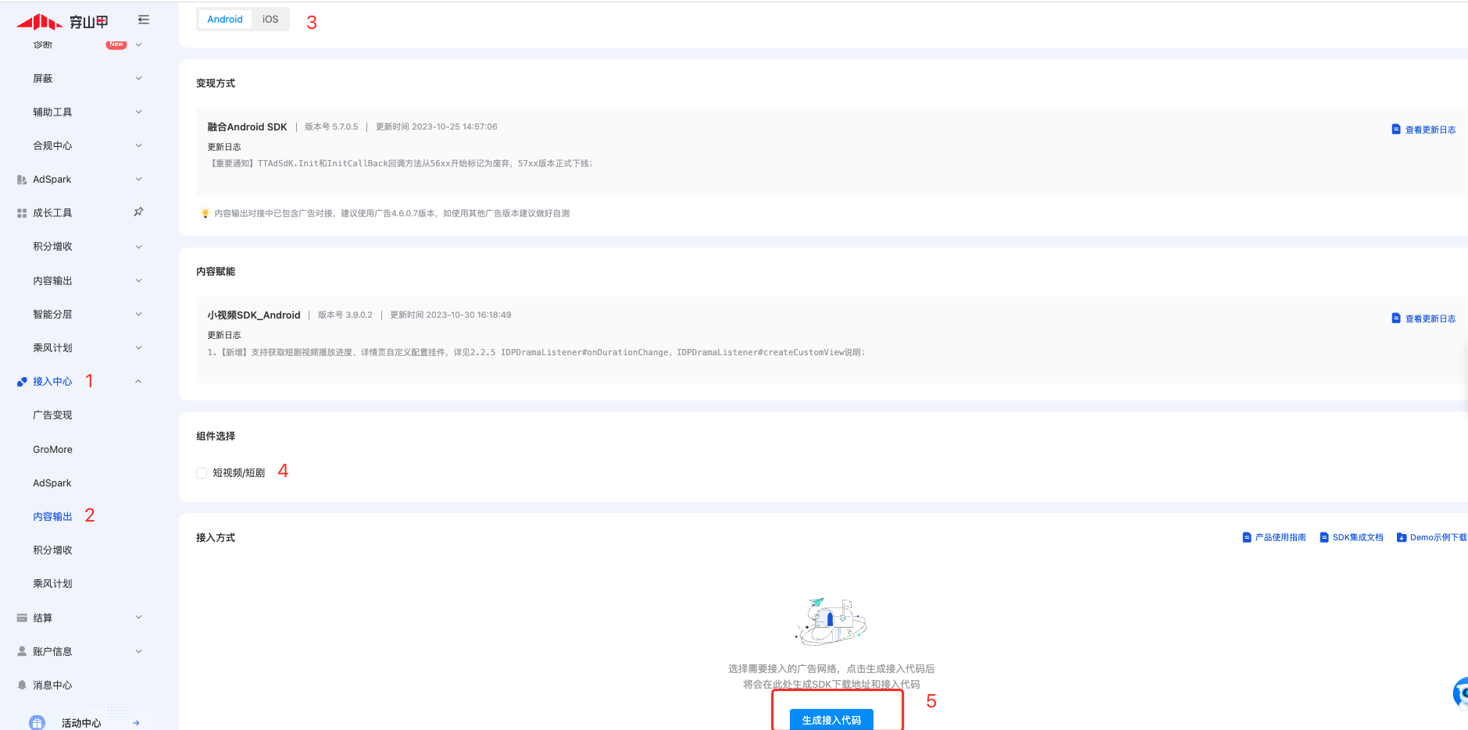Open the SDK集成文档 link
Screen dimensions: 1468x730
coord(1358,537)
